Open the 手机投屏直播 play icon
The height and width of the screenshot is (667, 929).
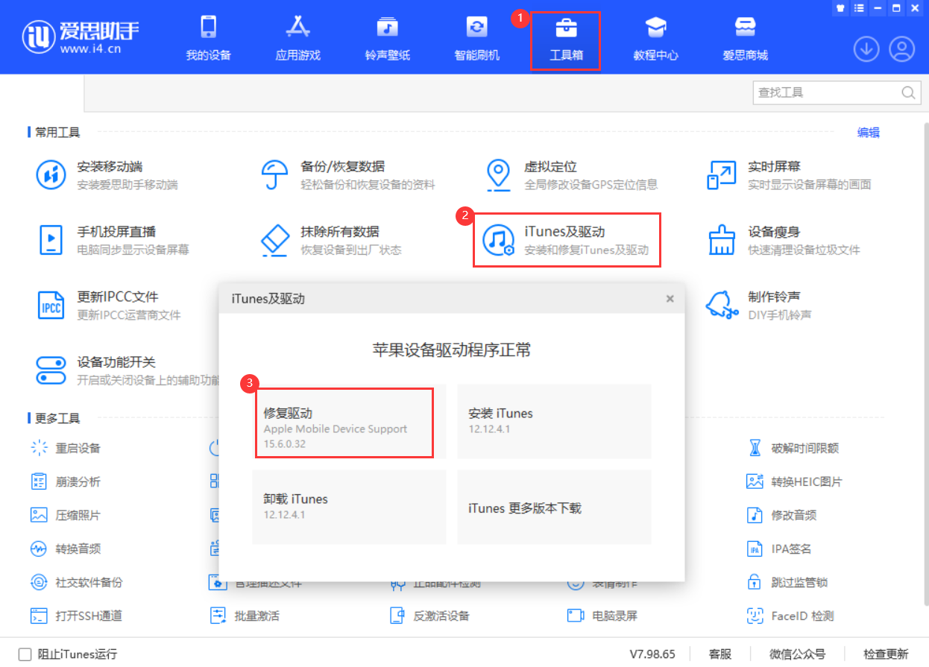(x=51, y=240)
